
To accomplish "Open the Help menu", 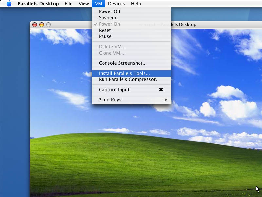I will (x=136, y=4).
